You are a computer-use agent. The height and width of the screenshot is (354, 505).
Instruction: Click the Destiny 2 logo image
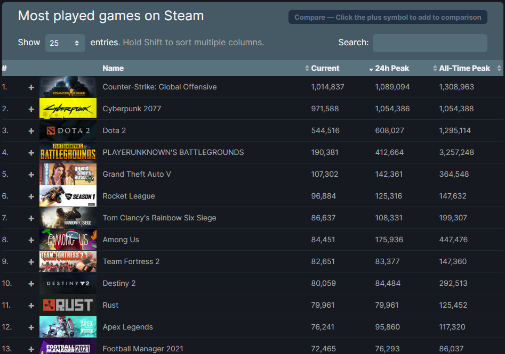68,283
